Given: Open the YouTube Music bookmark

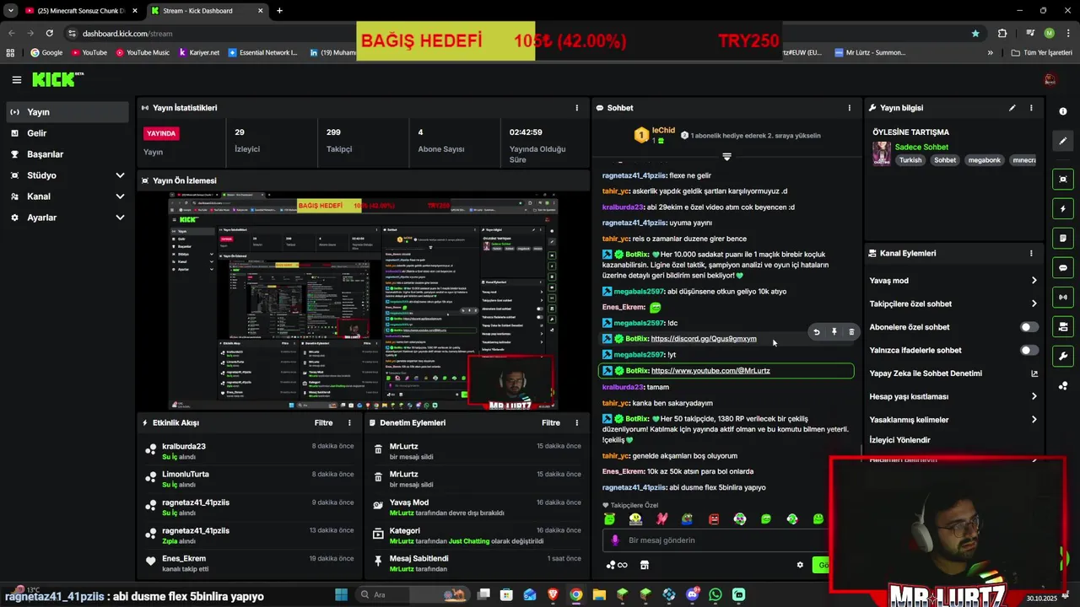Looking at the screenshot, I should coord(141,52).
